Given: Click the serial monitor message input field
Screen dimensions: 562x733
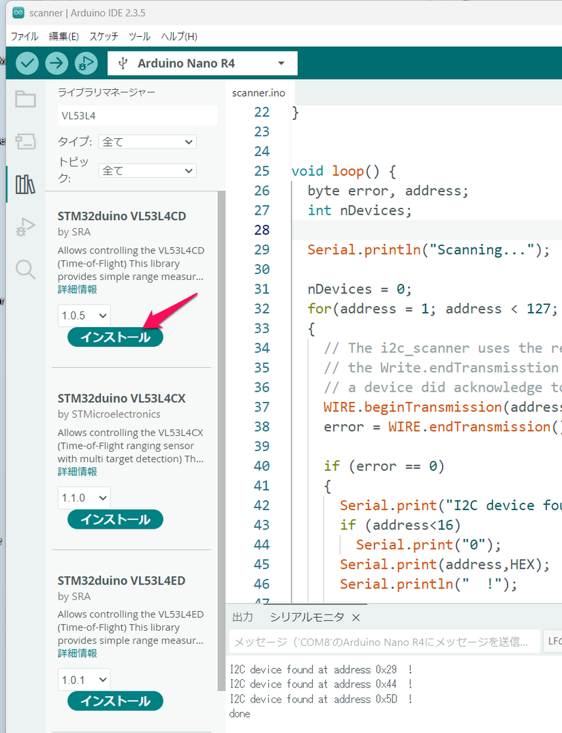Looking at the screenshot, I should pos(381,642).
